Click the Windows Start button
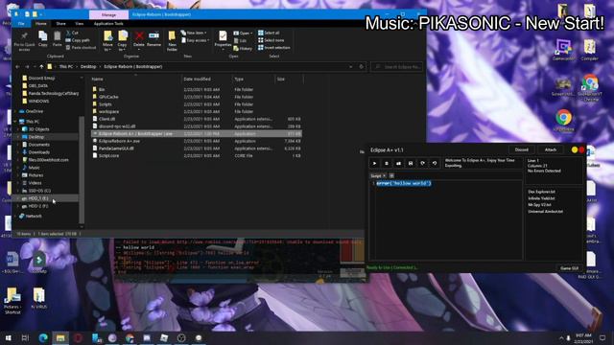This screenshot has width=614, height=345. click(8, 337)
